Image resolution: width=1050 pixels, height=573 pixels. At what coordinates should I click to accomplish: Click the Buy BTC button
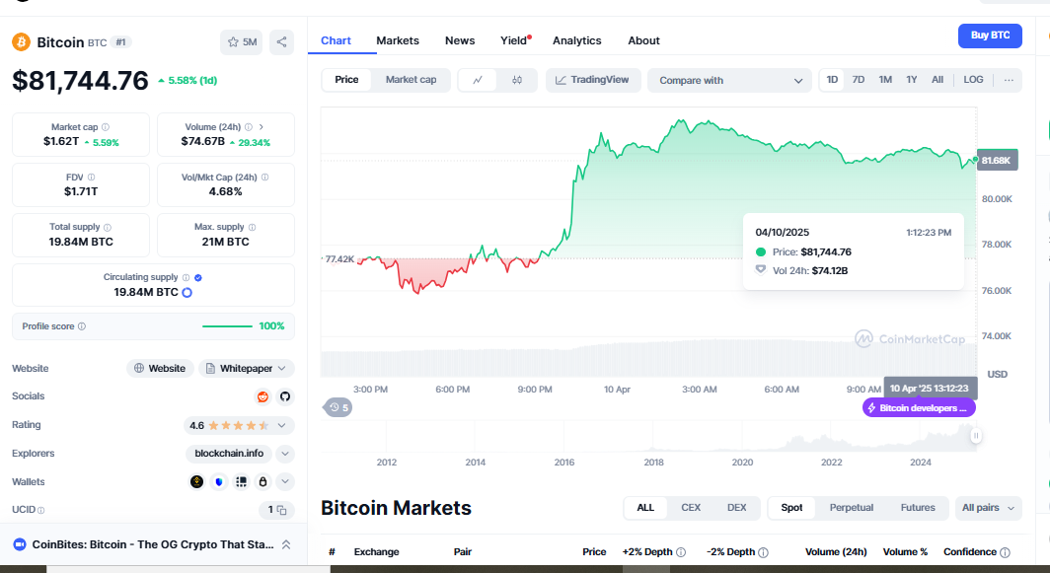coord(990,36)
